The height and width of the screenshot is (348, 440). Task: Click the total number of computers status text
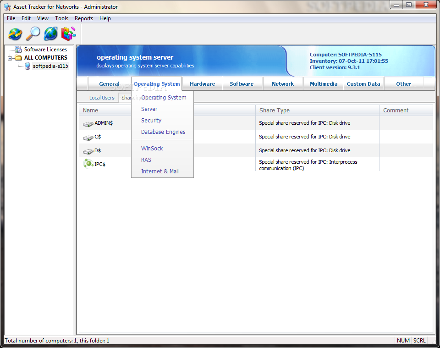tap(57, 341)
